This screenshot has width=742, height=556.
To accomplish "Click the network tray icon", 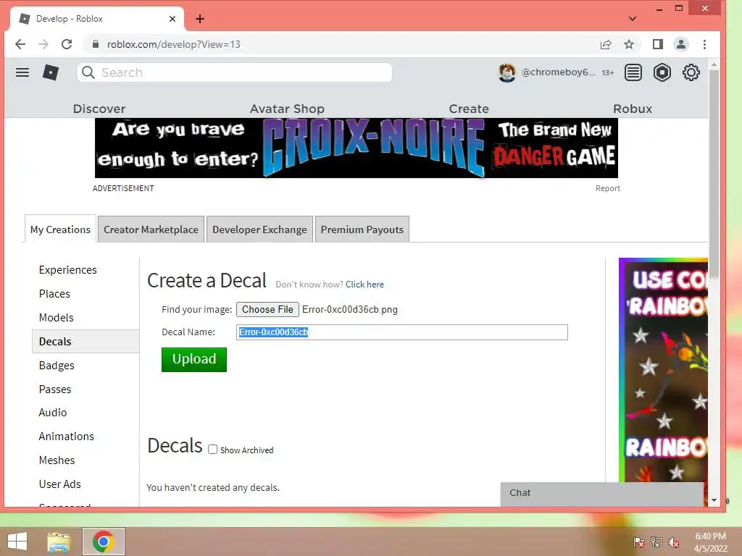I will tap(656, 542).
